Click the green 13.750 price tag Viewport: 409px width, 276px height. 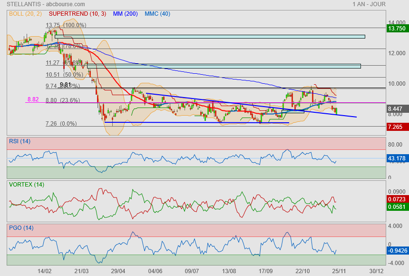click(x=397, y=29)
